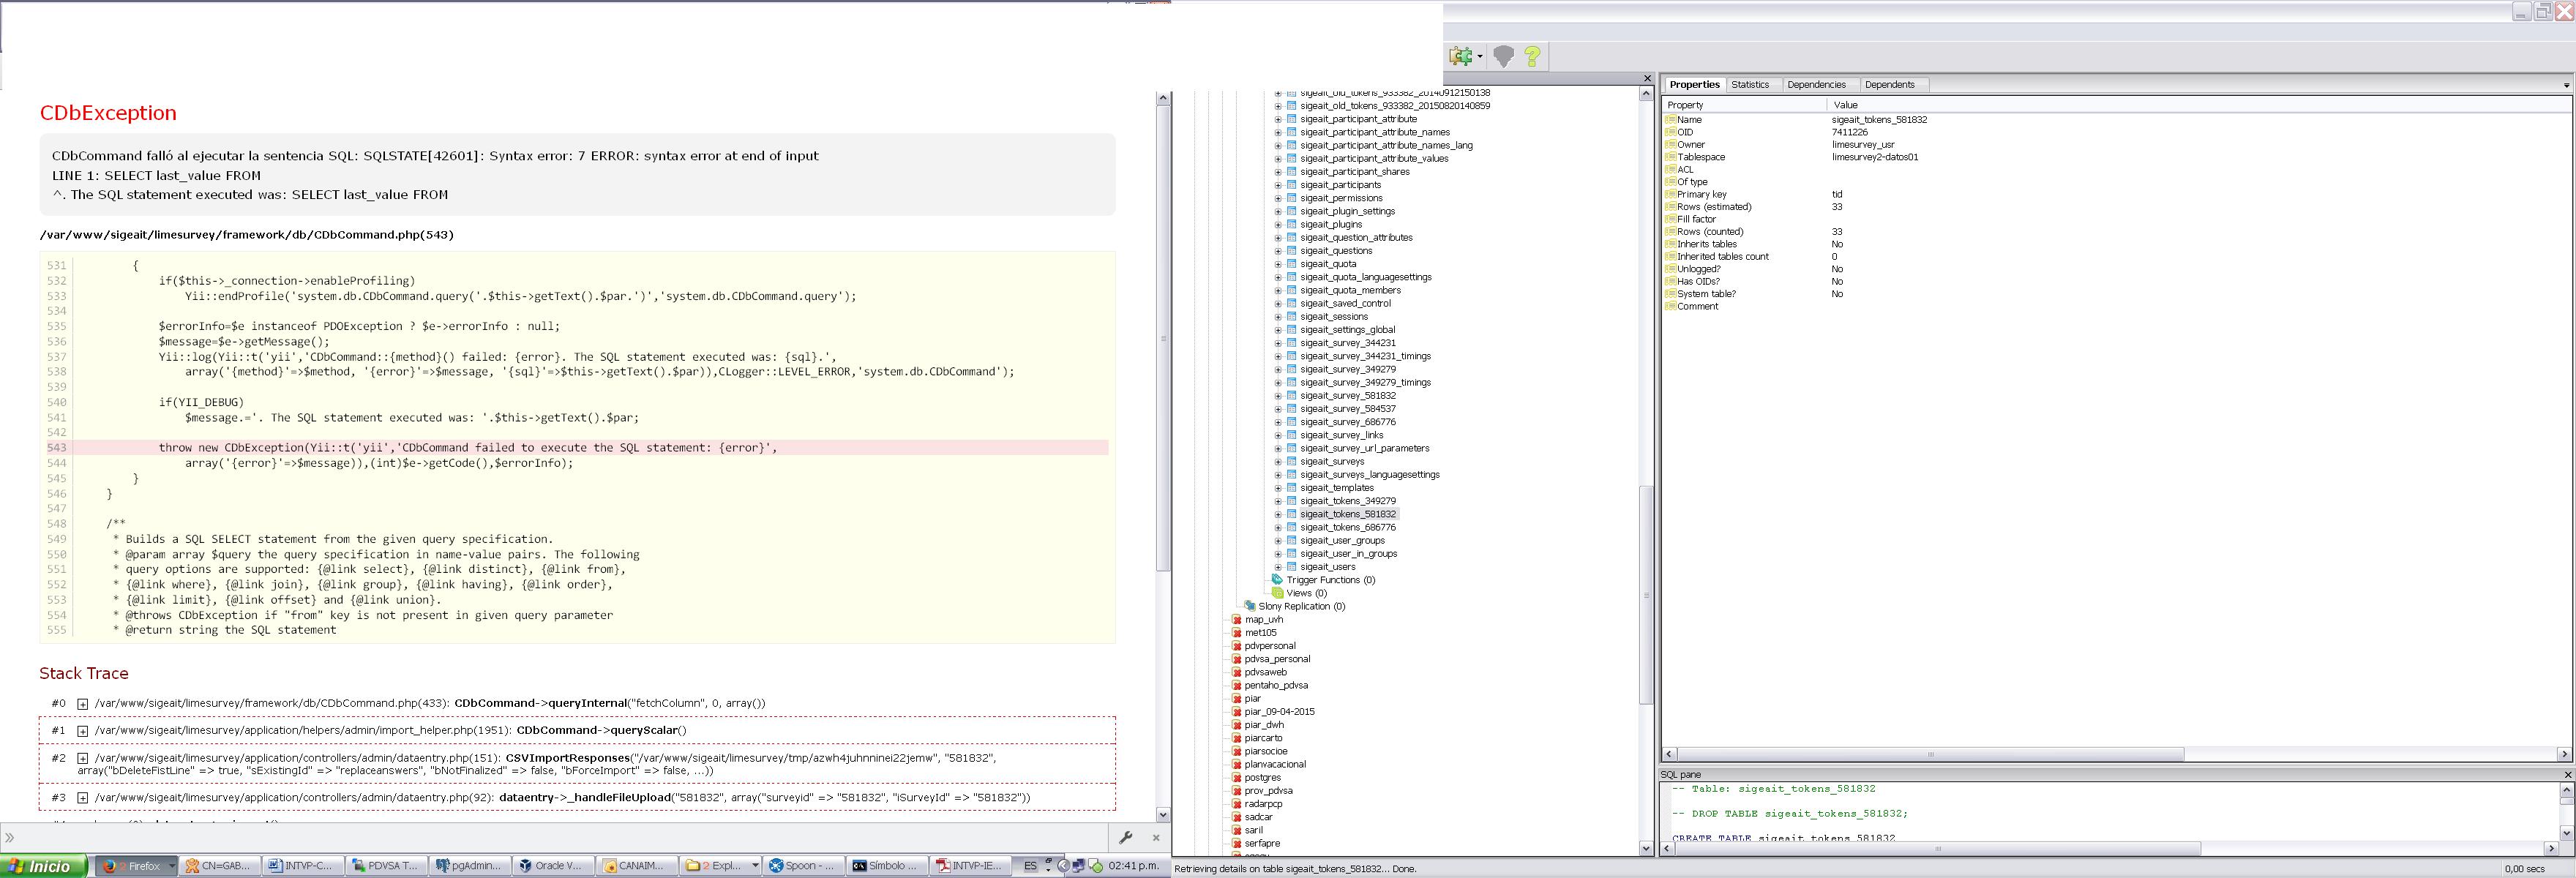Open the Plugins dropdown arrow
This screenshot has width=2576, height=878.
[x=1480, y=57]
